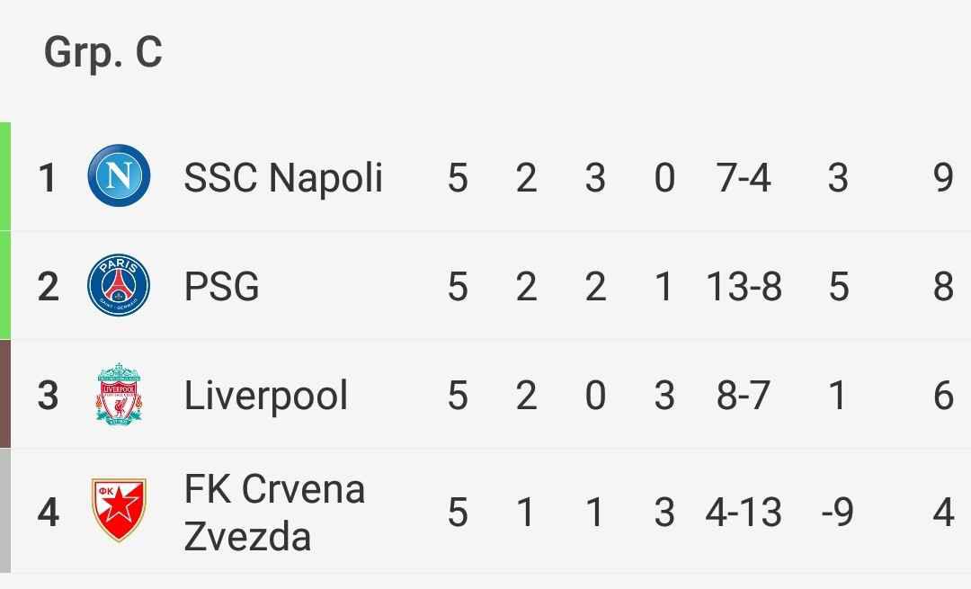
Task: Click the SSC Napoli club crest
Action: (x=119, y=177)
